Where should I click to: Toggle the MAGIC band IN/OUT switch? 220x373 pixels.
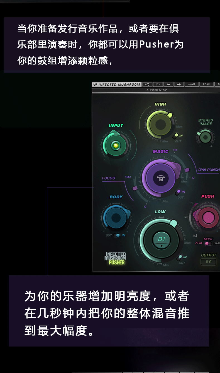click(x=178, y=192)
